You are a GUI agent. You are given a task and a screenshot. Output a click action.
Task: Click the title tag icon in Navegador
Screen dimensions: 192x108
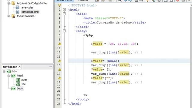(x=18, y=84)
